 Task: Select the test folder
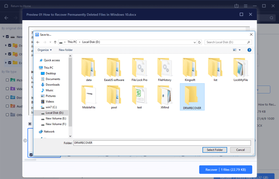coord(139,97)
